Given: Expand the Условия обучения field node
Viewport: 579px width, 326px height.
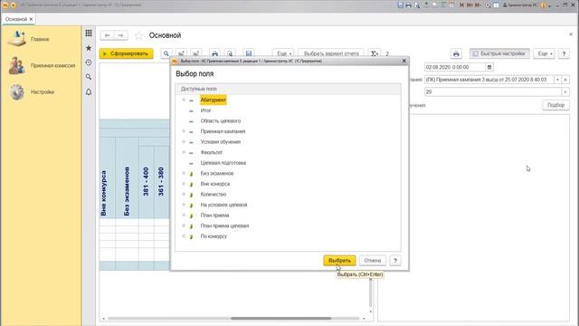Looking at the screenshot, I should pyautogui.click(x=184, y=141).
